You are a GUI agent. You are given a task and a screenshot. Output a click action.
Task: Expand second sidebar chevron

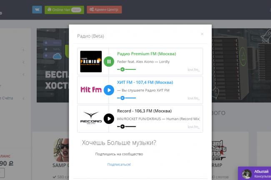(23, 62)
